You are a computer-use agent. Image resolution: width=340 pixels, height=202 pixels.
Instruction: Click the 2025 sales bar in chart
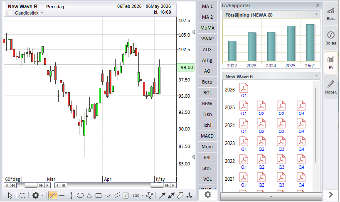click(291, 43)
